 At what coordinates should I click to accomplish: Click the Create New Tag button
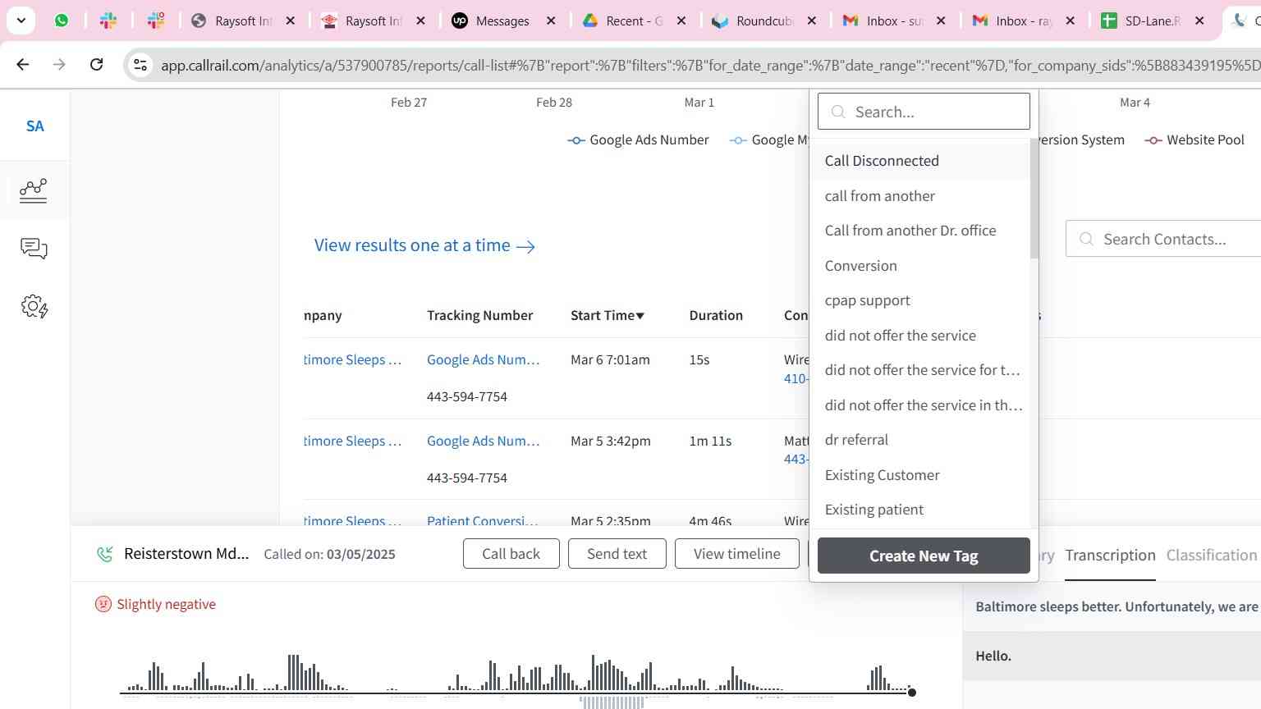924,556
